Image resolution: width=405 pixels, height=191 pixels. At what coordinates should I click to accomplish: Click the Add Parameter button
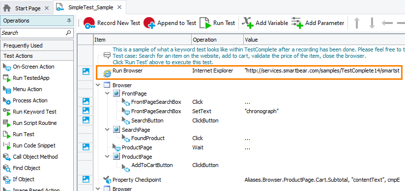(318, 23)
